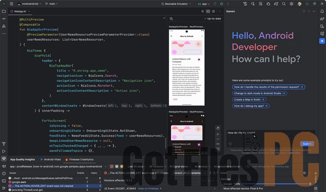Switch editor to Code only view
This screenshot has height=192, width=326.
pos(203,11)
